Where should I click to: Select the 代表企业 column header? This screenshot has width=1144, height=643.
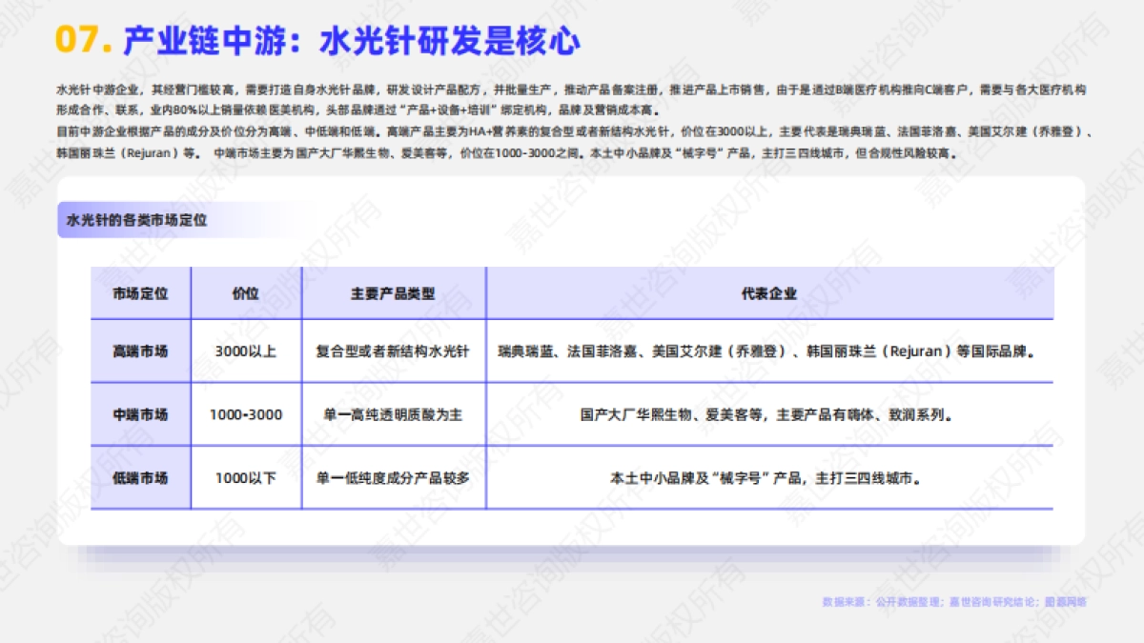pos(772,295)
